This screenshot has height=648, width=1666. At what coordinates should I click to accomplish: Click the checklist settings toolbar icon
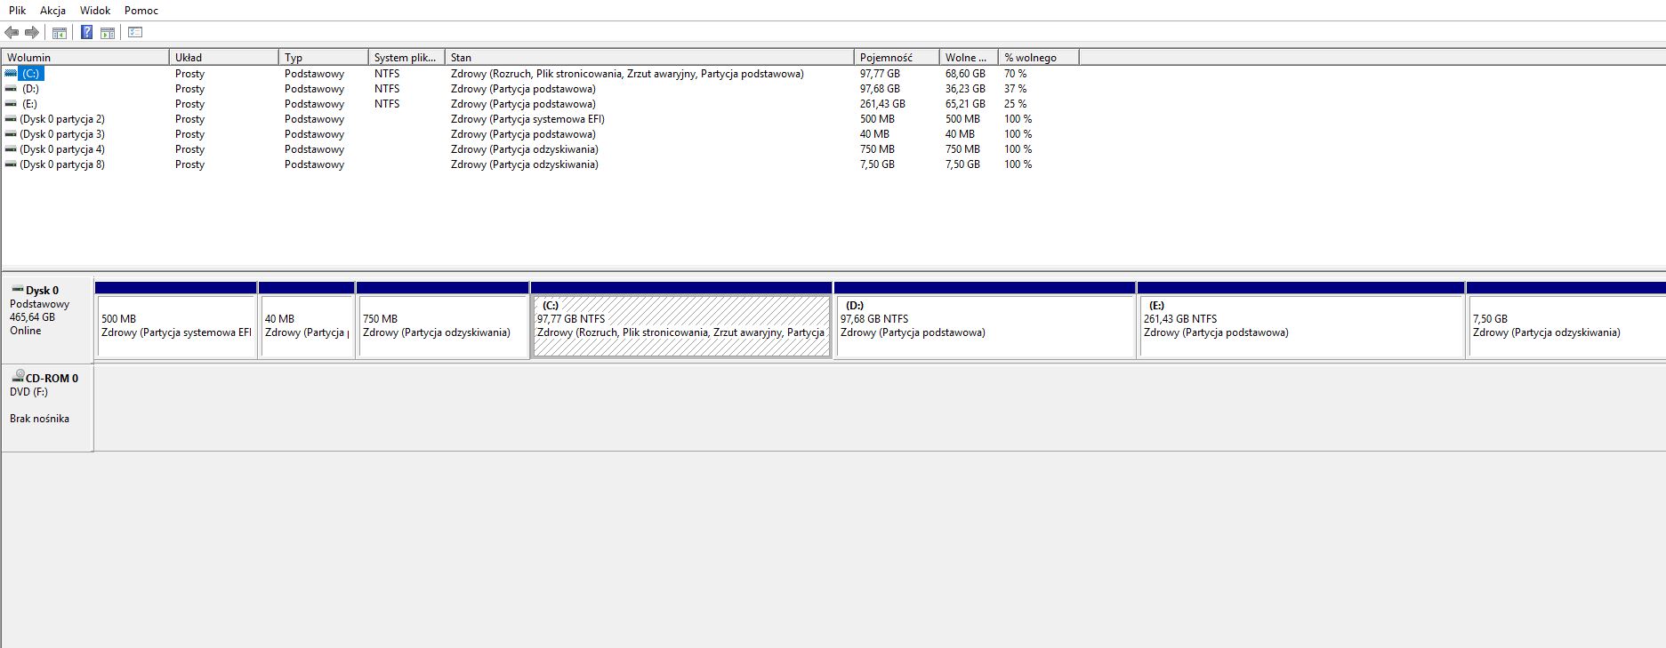(x=135, y=33)
